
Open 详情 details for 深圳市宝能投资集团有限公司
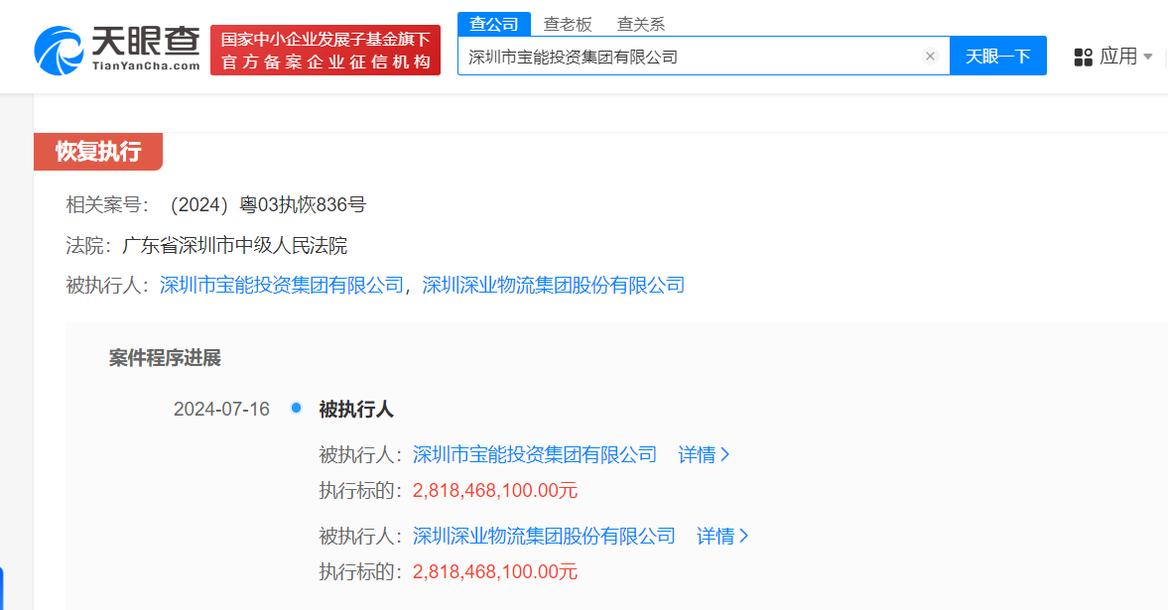pyautogui.click(x=700, y=453)
